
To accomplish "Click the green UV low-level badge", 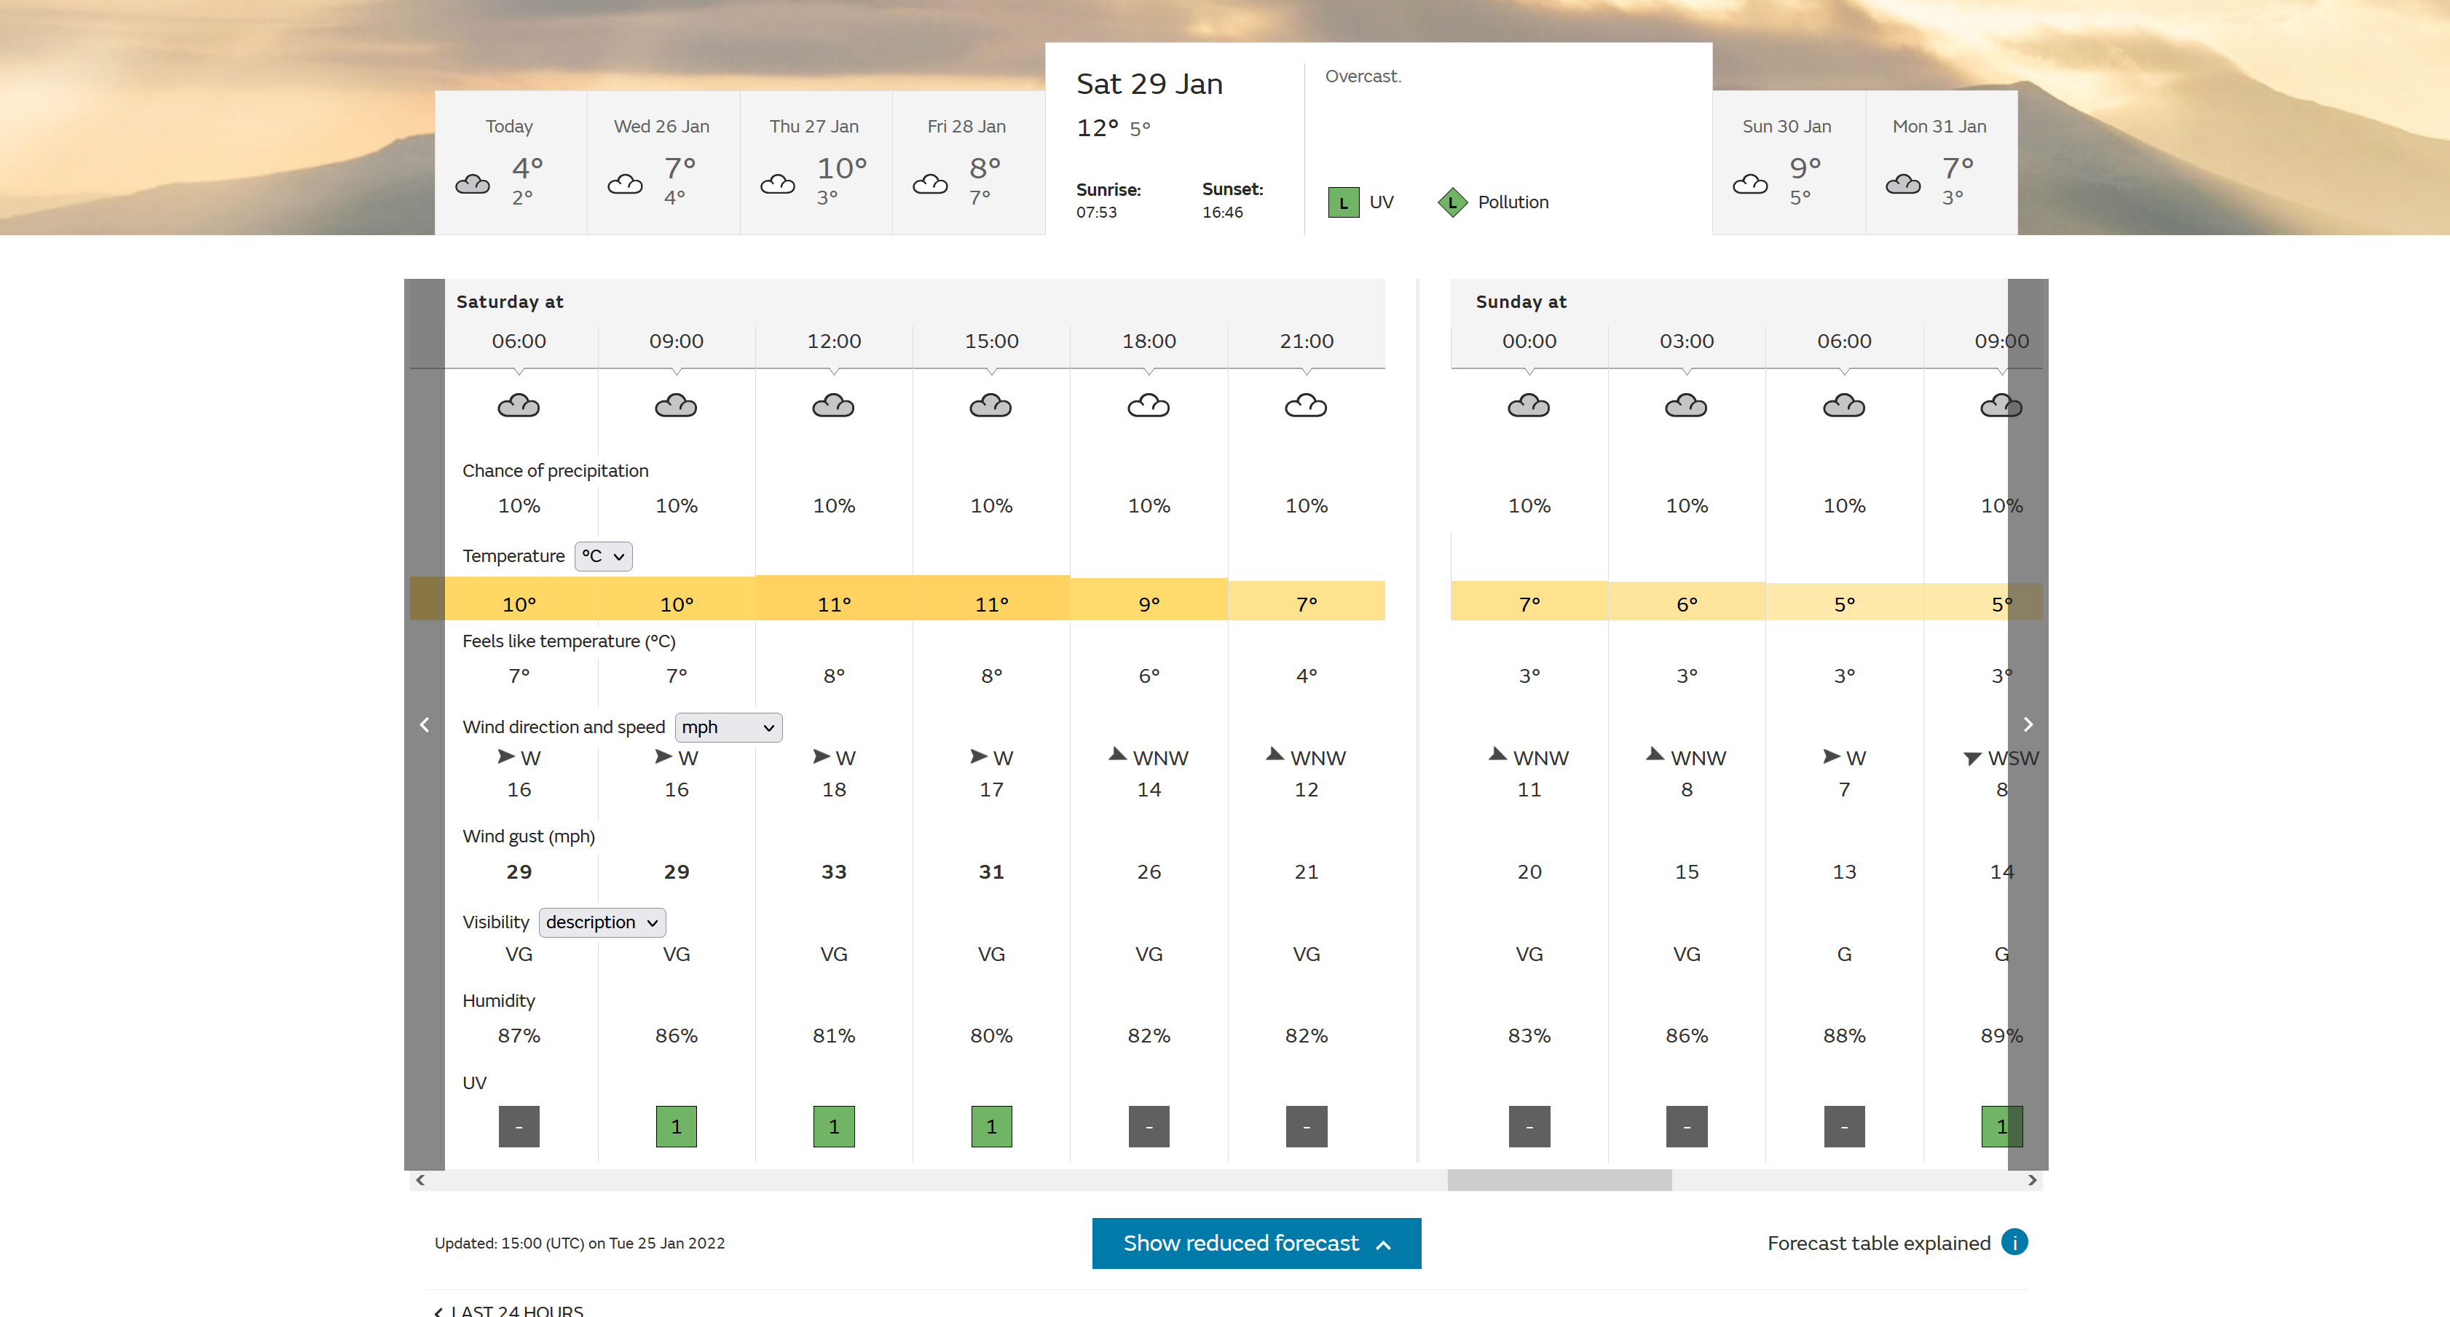I will pos(1343,202).
